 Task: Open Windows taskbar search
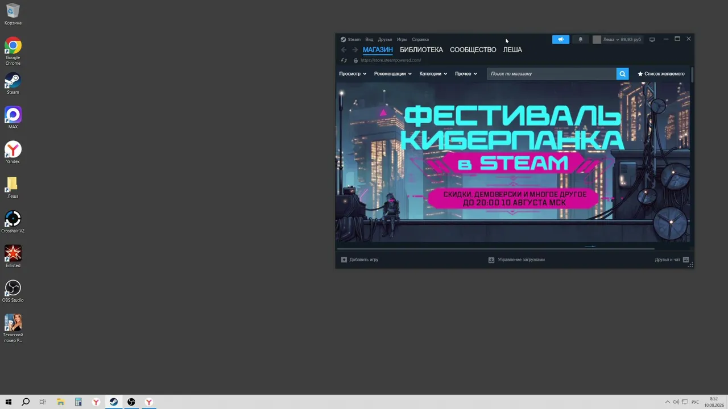tap(26, 402)
